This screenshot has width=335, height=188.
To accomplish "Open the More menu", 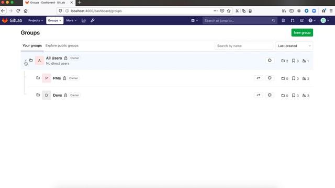I will pyautogui.click(x=71, y=20).
